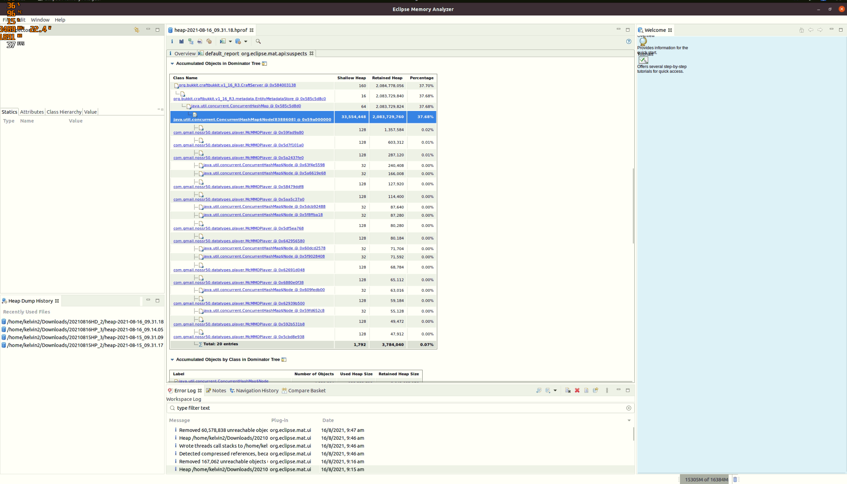Open the Import Log dropdown arrow
This screenshot has height=484, width=847.
tap(555, 390)
